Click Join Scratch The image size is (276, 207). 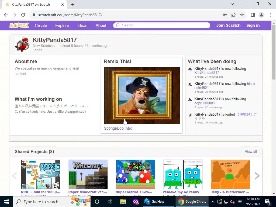(x=228, y=25)
